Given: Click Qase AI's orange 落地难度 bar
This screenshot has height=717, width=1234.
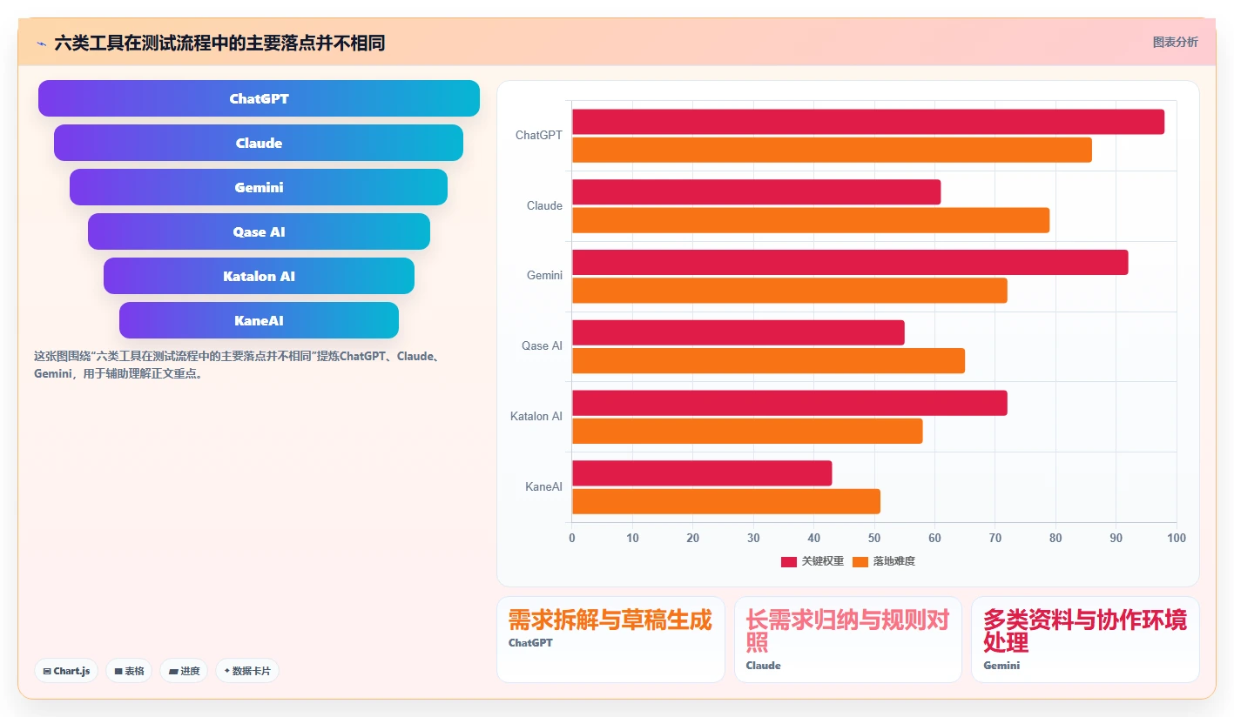Looking at the screenshot, I should coord(768,360).
